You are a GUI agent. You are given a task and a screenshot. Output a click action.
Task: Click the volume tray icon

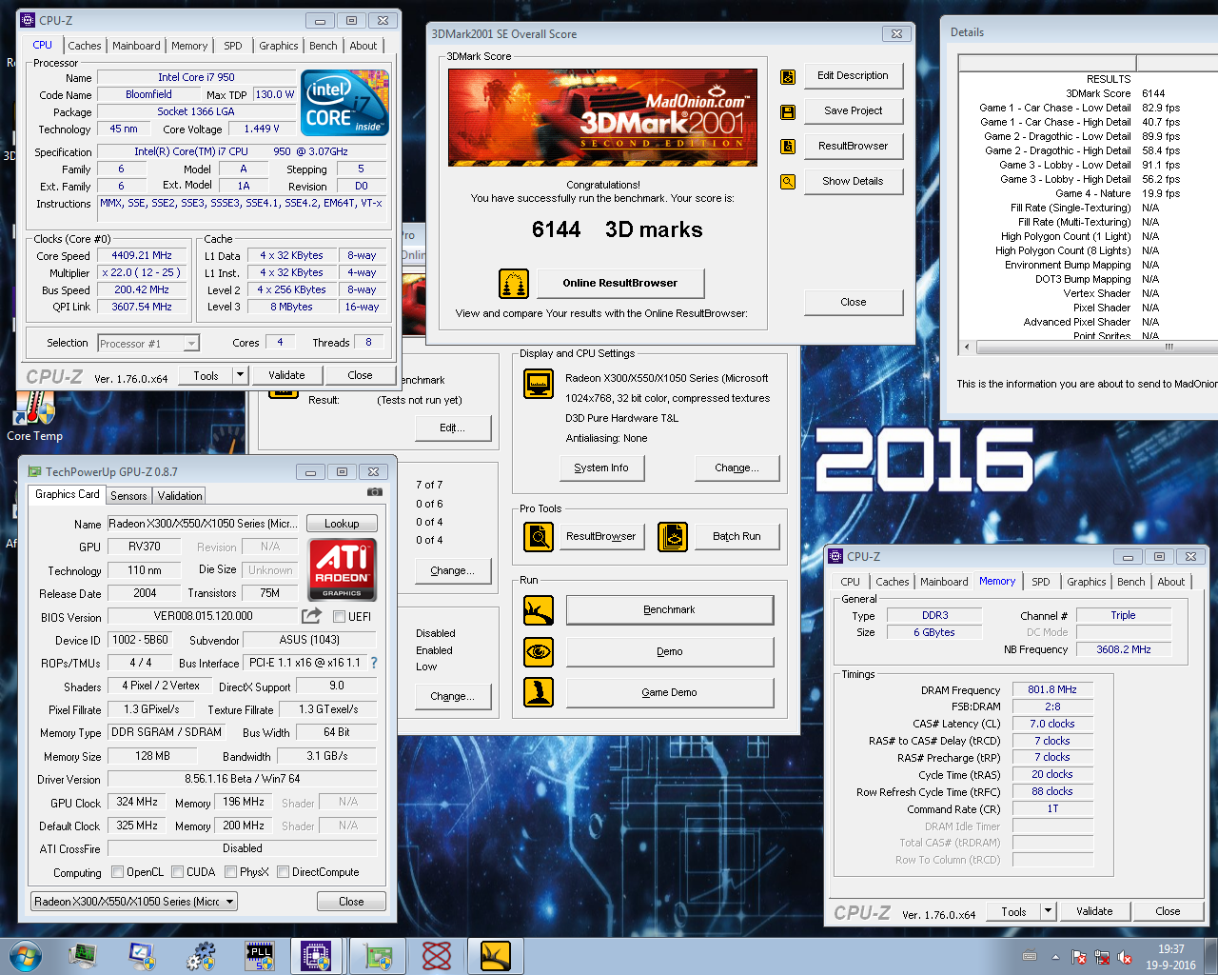pyautogui.click(x=1125, y=957)
